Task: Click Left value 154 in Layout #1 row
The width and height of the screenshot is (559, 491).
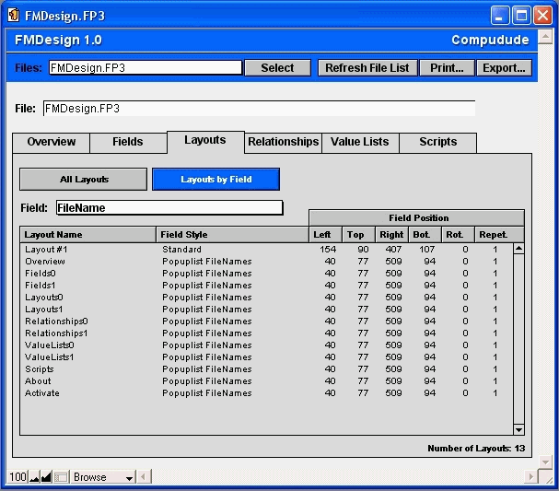Action: coord(328,250)
